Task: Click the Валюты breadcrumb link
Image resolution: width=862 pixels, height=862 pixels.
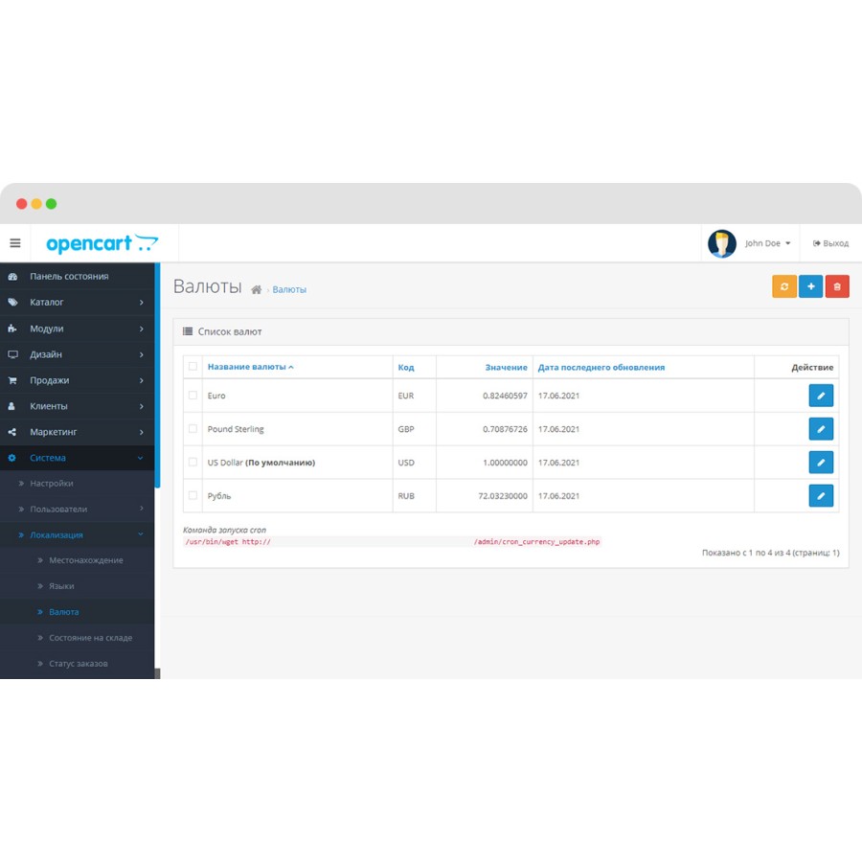Action: tap(289, 289)
